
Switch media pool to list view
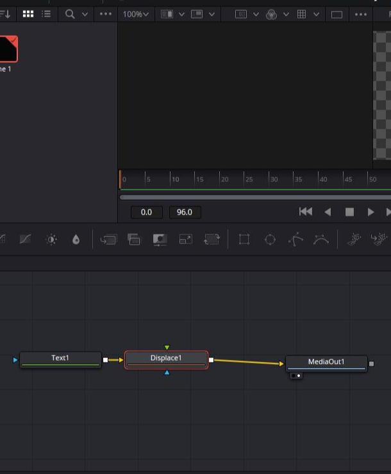click(x=46, y=14)
